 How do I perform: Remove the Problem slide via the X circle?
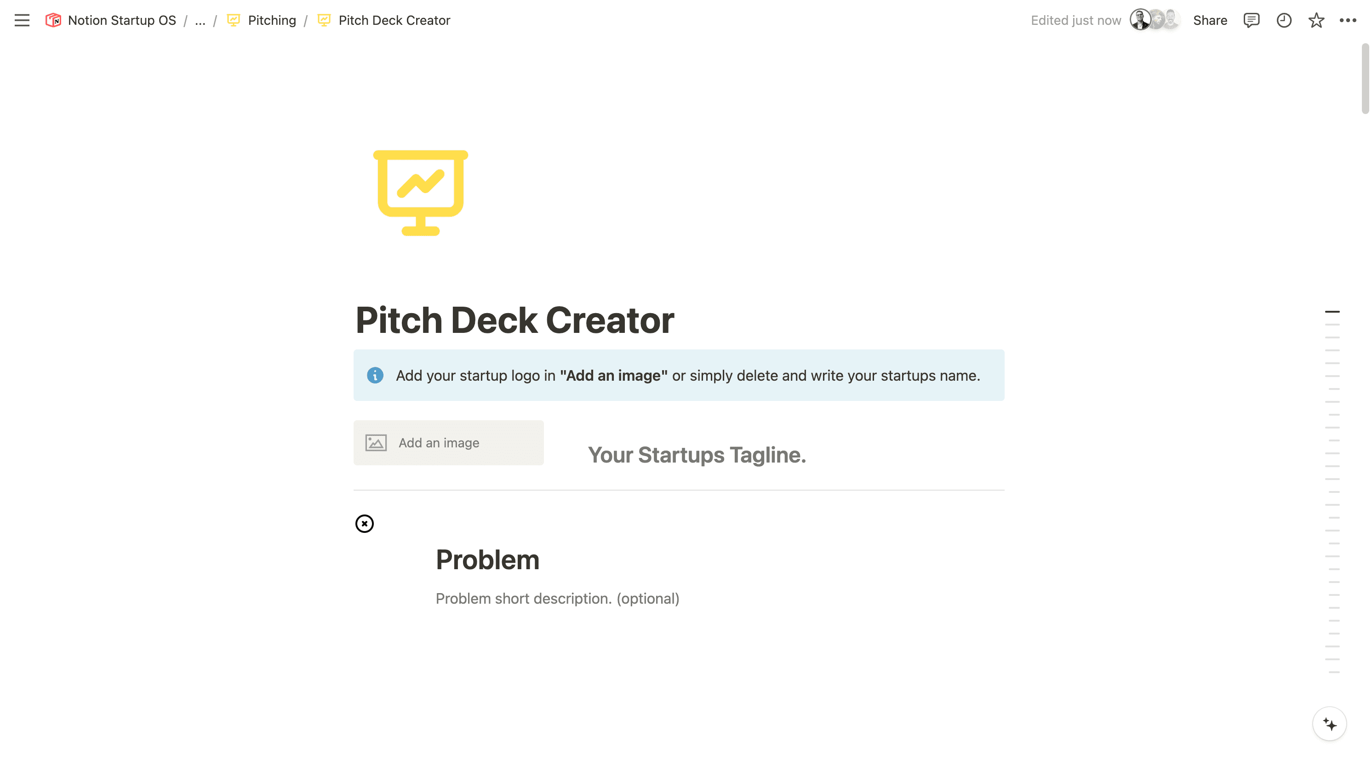[364, 523]
